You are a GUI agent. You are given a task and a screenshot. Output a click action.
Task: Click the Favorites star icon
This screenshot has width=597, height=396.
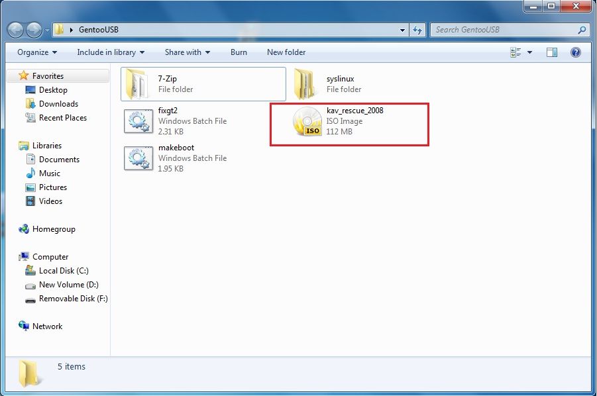(24, 75)
